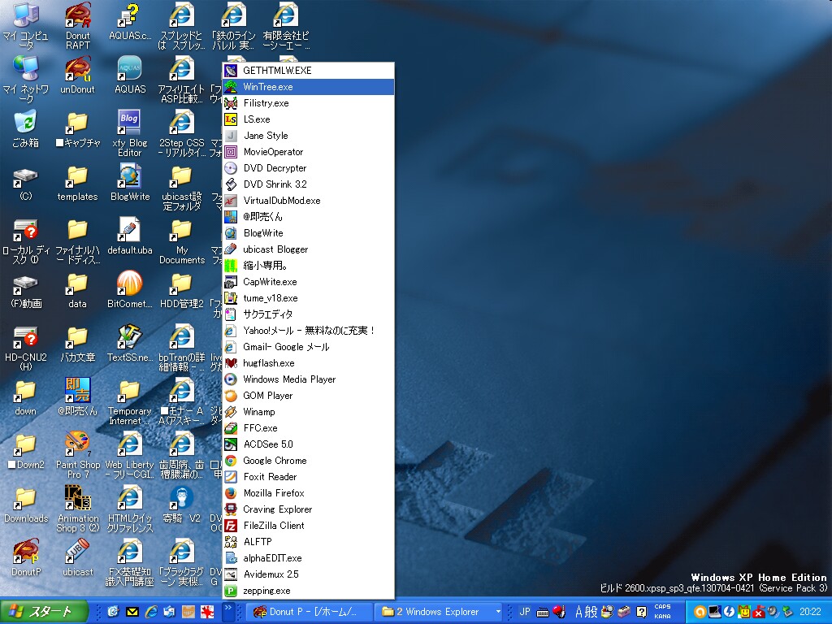Launch VirtualDubMod.exe from the menu
The width and height of the screenshot is (832, 624).
308,201
